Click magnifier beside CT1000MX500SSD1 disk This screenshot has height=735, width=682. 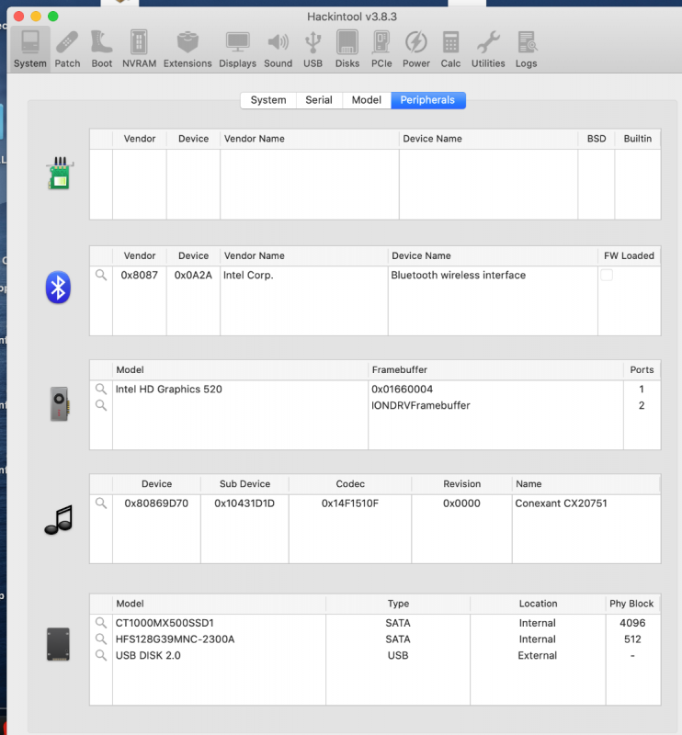[101, 623]
